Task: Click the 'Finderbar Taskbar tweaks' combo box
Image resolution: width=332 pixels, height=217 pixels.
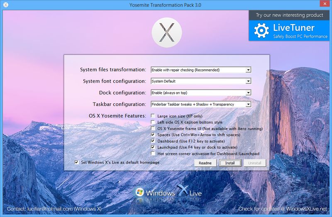Action: coord(201,104)
